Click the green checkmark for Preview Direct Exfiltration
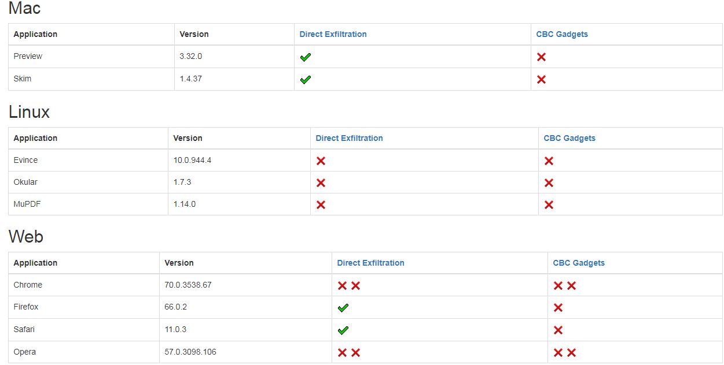 (306, 57)
